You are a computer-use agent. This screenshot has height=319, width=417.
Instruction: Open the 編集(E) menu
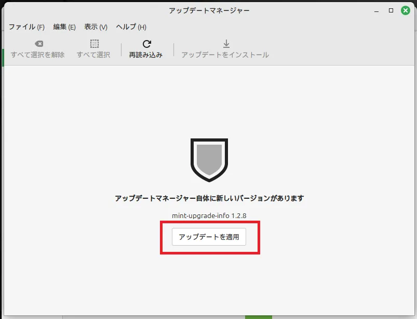[x=64, y=27]
